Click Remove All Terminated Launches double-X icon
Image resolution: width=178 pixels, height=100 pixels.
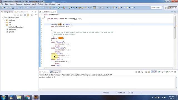click(x=142, y=72)
